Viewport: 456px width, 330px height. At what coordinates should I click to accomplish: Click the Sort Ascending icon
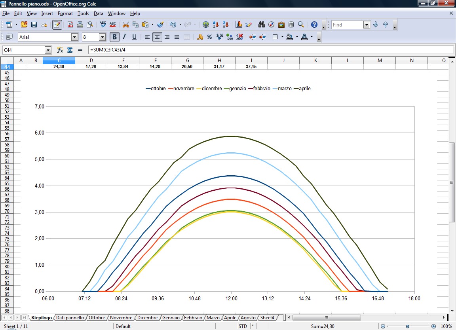216,25
